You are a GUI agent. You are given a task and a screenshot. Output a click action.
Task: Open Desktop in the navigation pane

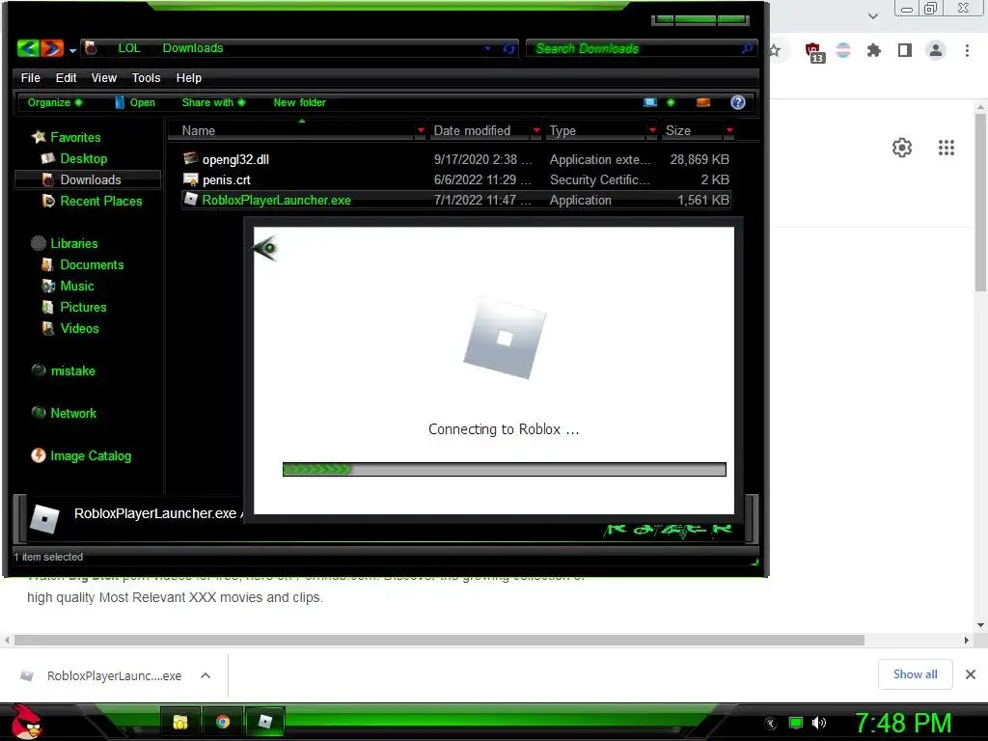tap(83, 159)
